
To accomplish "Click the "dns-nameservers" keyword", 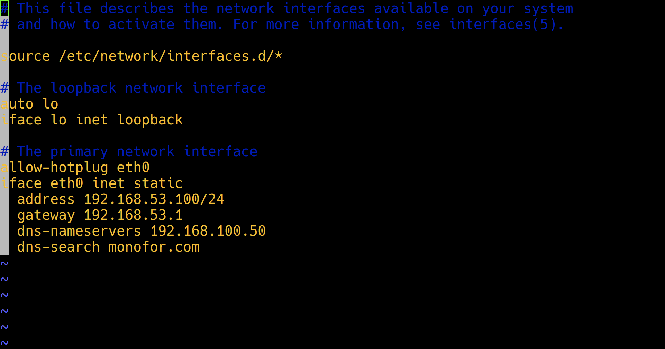I will (x=79, y=231).
